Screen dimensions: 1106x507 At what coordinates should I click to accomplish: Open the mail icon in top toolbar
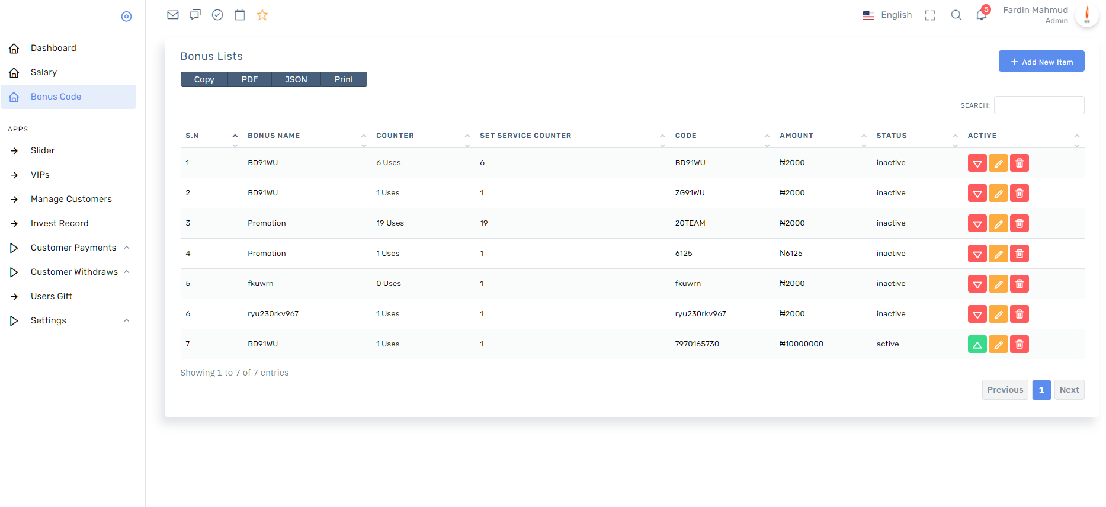click(173, 15)
